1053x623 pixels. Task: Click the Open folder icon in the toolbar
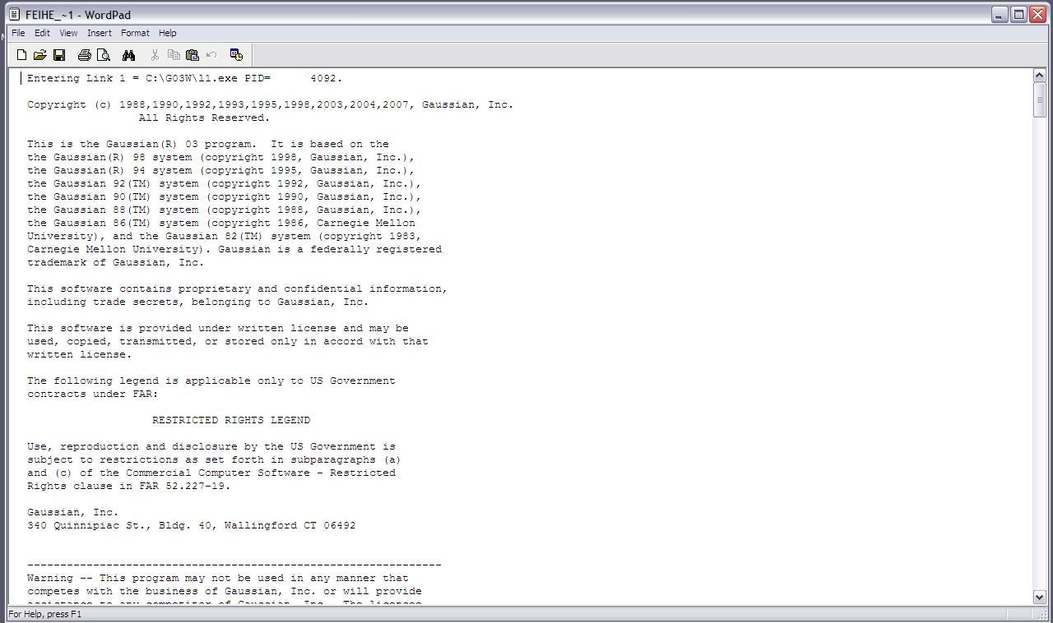click(x=40, y=55)
